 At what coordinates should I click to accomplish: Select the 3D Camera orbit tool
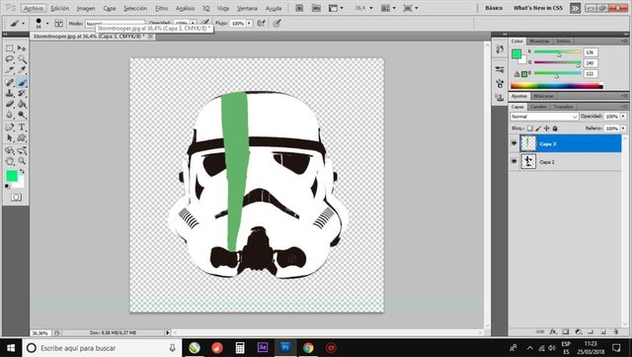click(22, 150)
